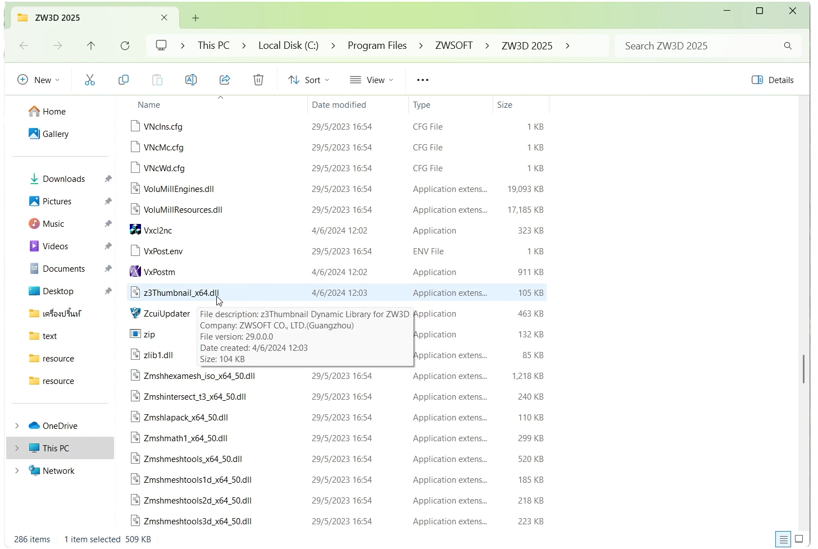Add a new tab
818x549 pixels.
[196, 18]
